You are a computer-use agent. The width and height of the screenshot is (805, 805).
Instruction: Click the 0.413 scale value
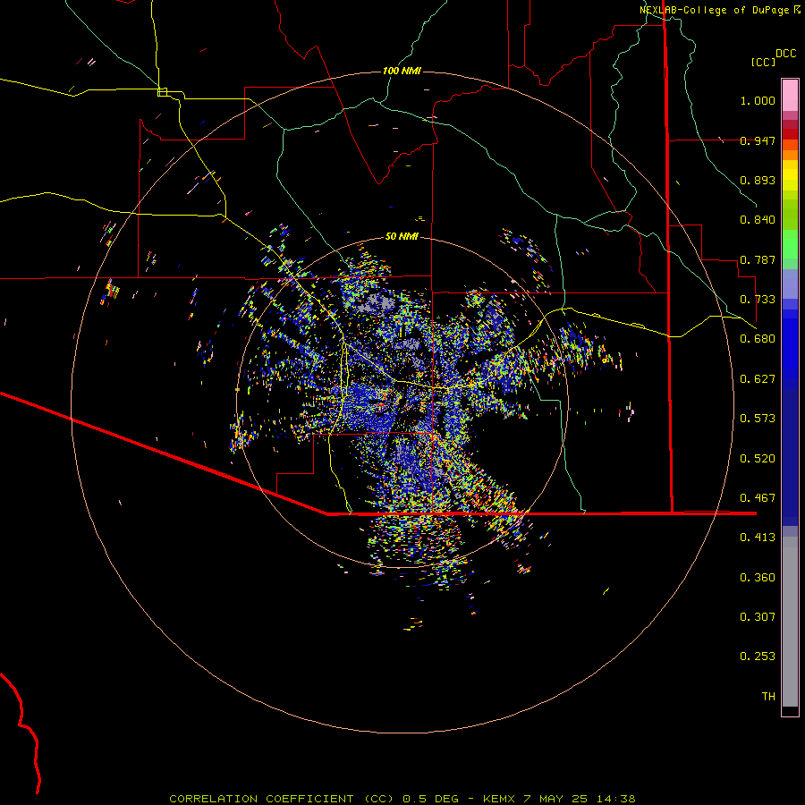click(758, 538)
